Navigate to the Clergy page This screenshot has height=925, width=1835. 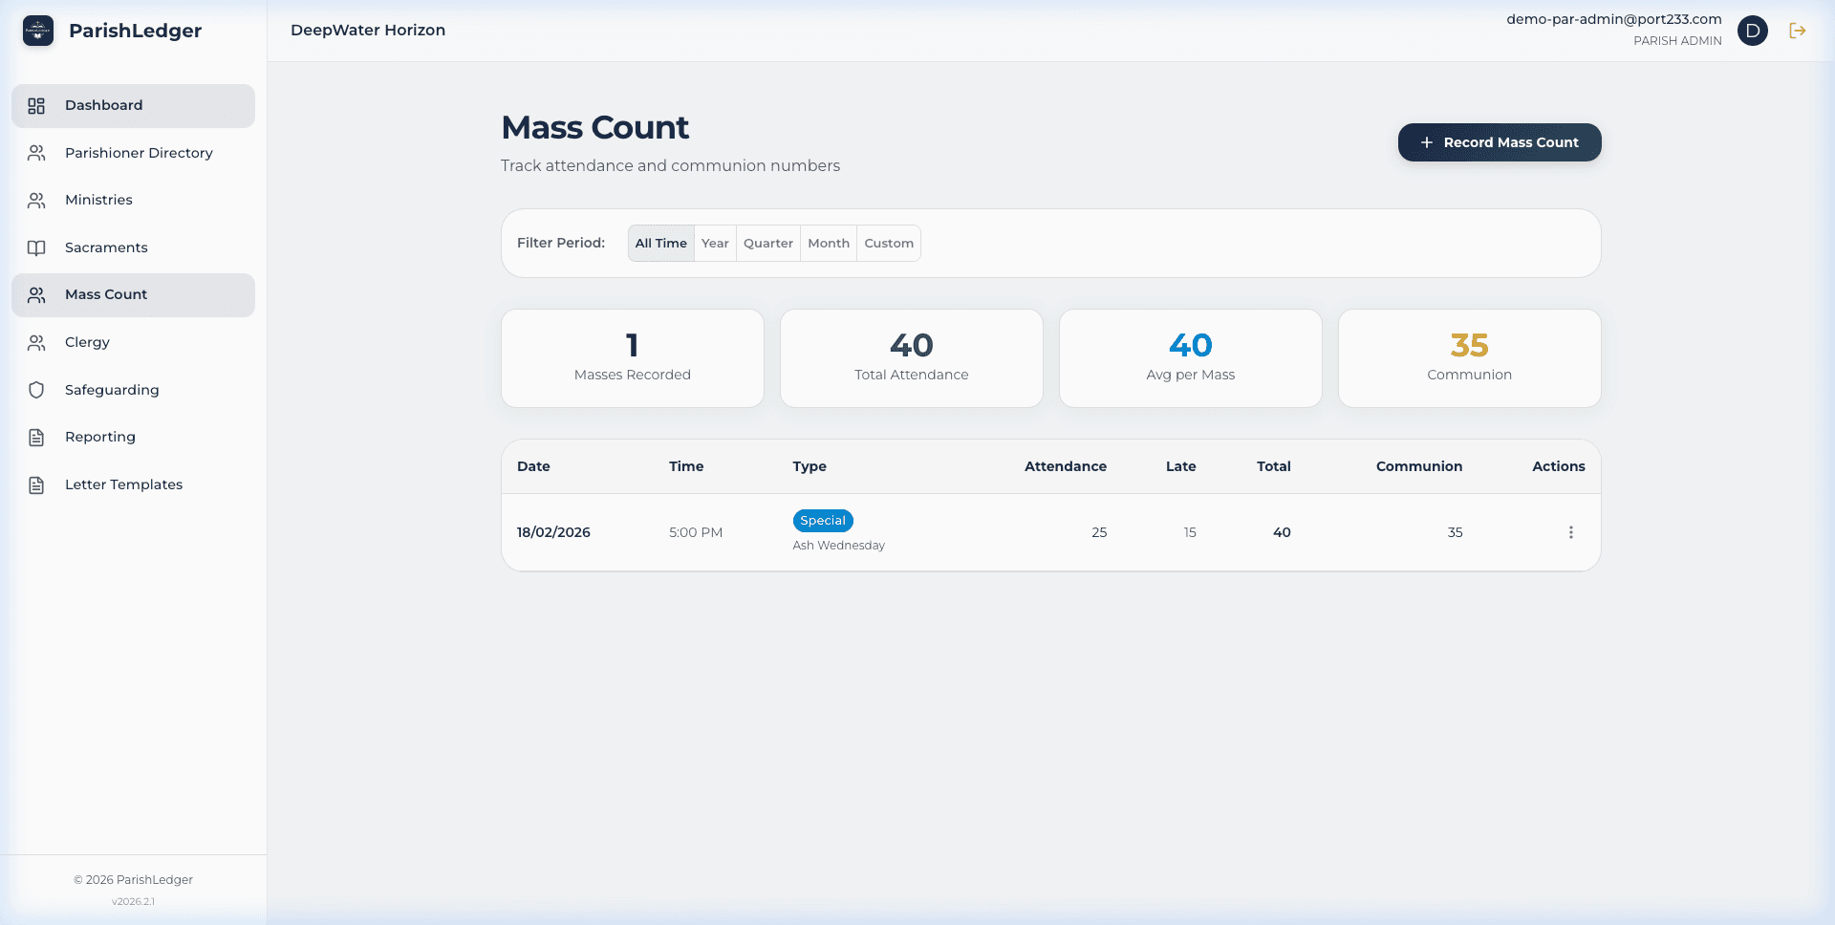[x=87, y=342]
